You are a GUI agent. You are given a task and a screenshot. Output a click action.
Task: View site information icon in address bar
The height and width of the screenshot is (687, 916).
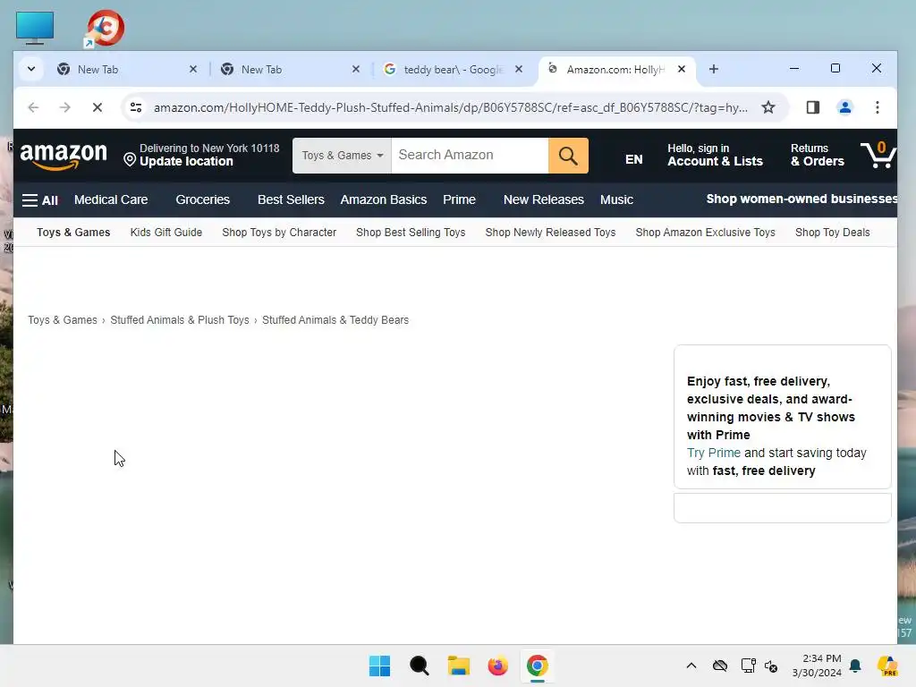pyautogui.click(x=136, y=107)
